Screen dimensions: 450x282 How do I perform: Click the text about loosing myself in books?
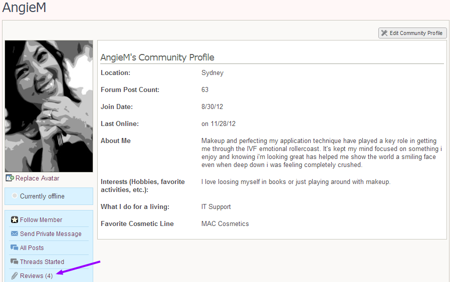coord(296,182)
